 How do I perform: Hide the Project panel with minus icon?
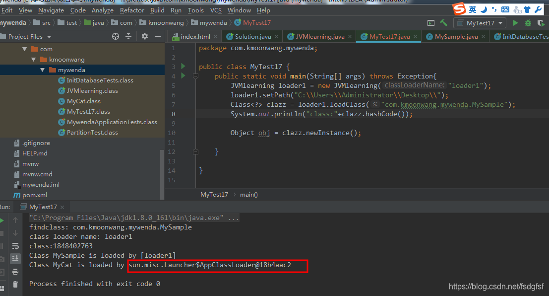point(158,36)
